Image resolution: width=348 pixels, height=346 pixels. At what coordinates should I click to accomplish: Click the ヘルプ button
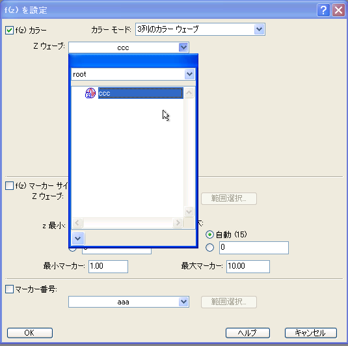pyautogui.click(x=248, y=333)
